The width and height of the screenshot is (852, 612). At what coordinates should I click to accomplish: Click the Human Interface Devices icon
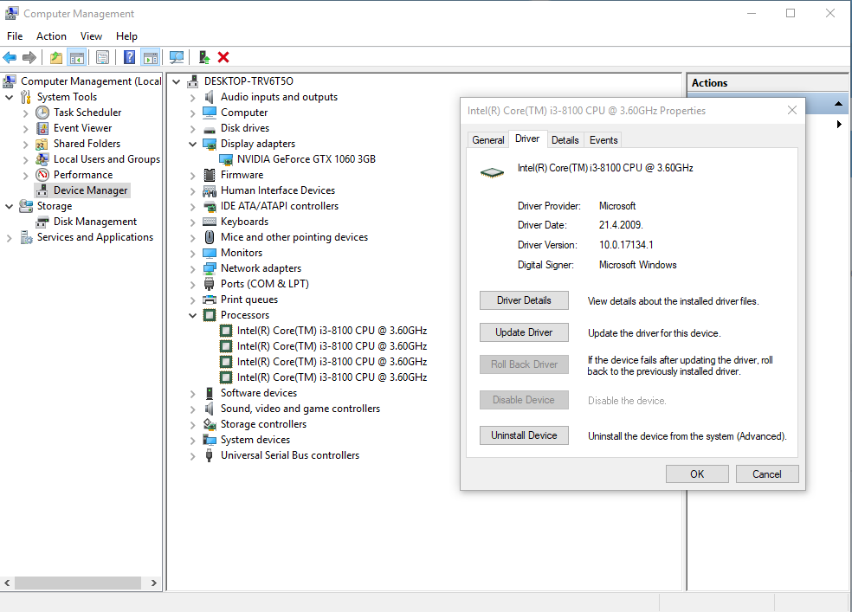(x=210, y=190)
